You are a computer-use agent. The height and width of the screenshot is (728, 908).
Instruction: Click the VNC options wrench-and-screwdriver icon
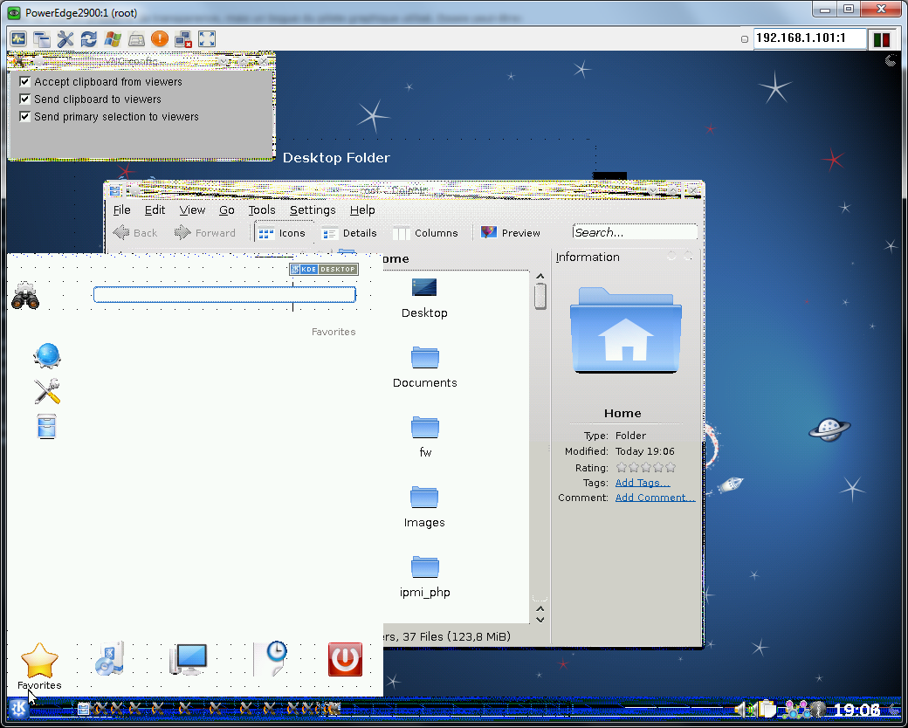click(x=65, y=39)
